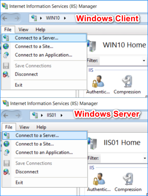Click Forward arrow in IIS01 window
This screenshot has height=196, width=148.
[18, 116]
